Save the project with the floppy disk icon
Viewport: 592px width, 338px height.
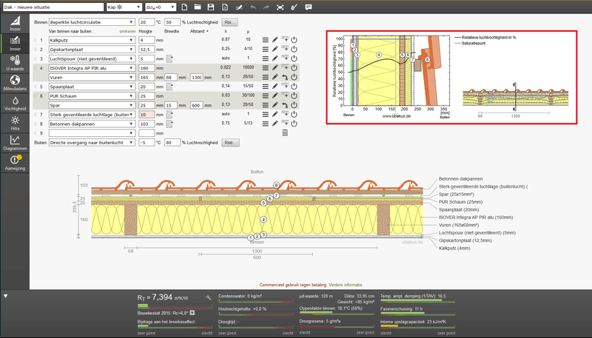(x=211, y=7)
